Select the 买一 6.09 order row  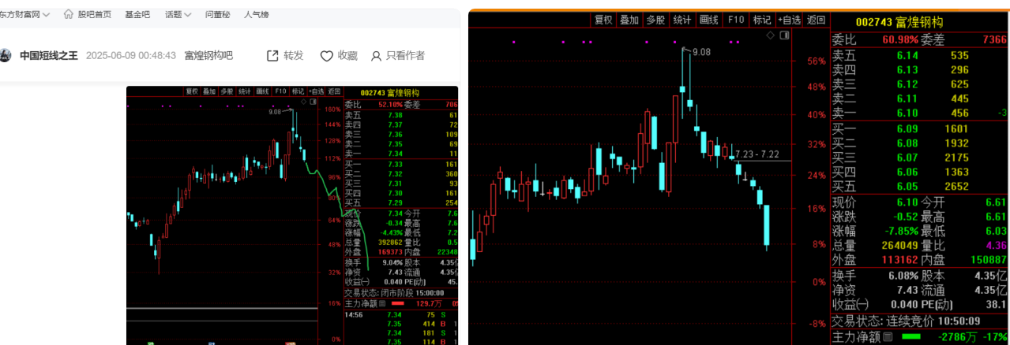[x=920, y=128]
